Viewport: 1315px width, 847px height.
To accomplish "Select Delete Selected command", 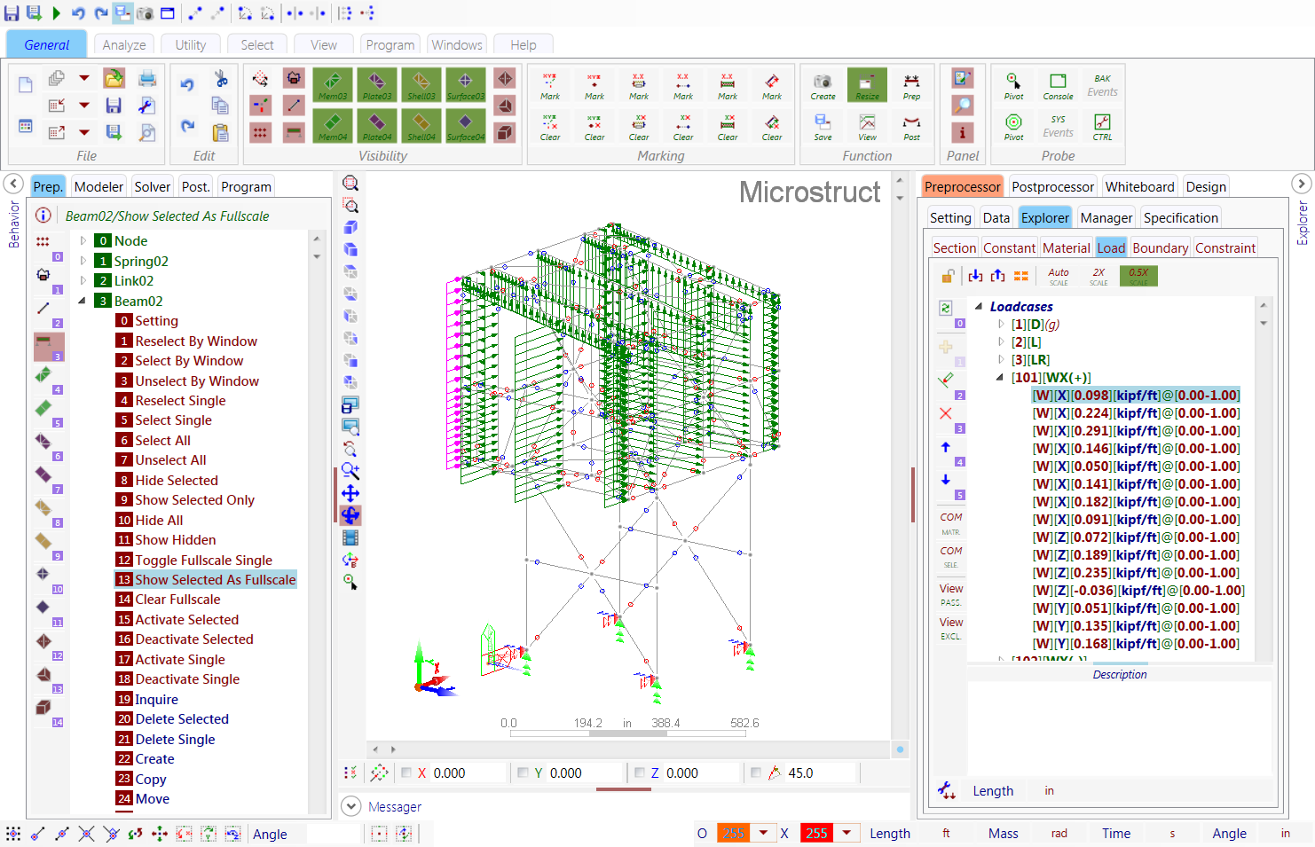I will pyautogui.click(x=182, y=718).
